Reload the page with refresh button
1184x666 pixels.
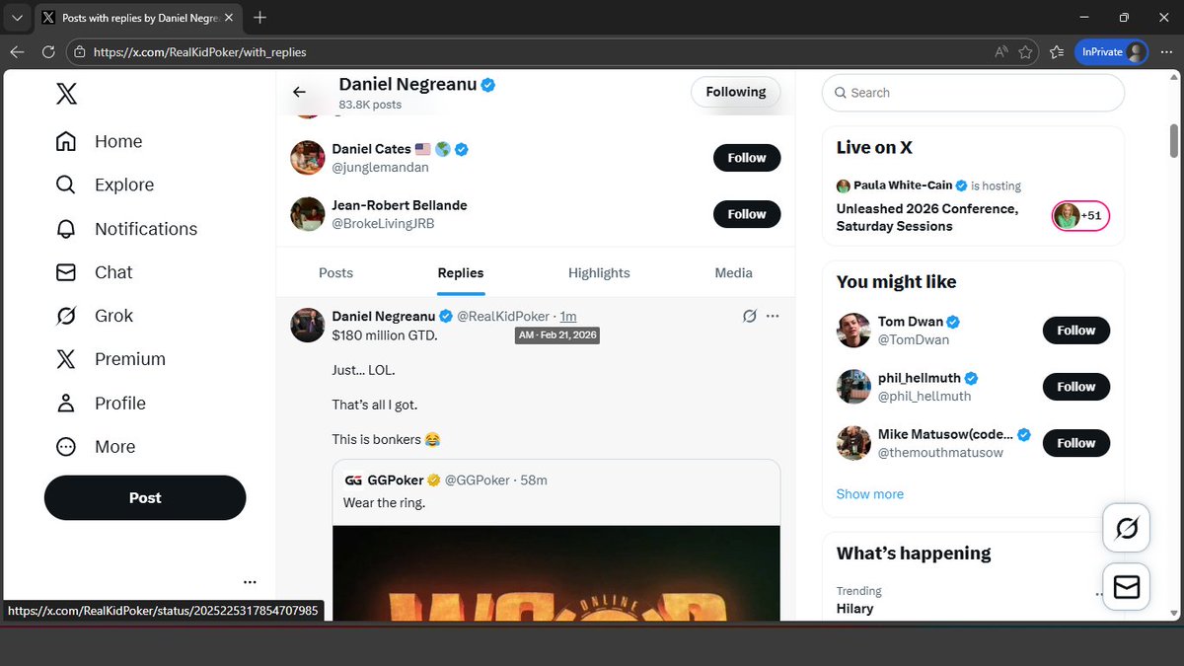tap(47, 51)
